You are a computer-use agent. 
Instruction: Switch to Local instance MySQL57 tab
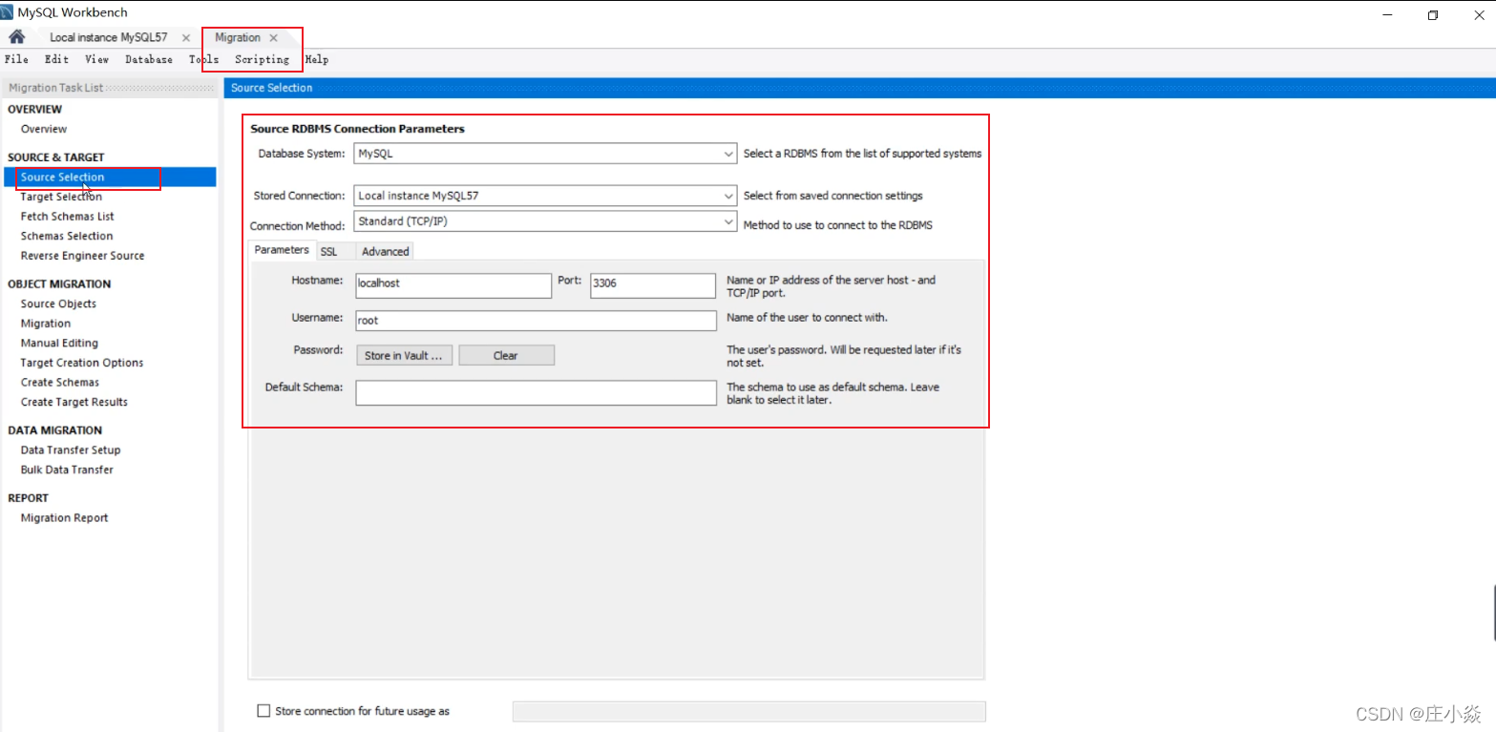point(108,37)
